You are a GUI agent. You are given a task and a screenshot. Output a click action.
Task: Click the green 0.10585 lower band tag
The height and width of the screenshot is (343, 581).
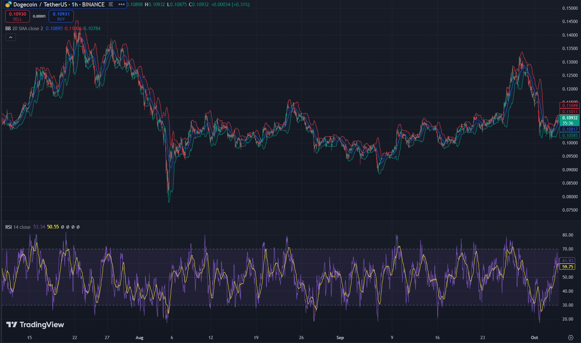pyautogui.click(x=570, y=135)
